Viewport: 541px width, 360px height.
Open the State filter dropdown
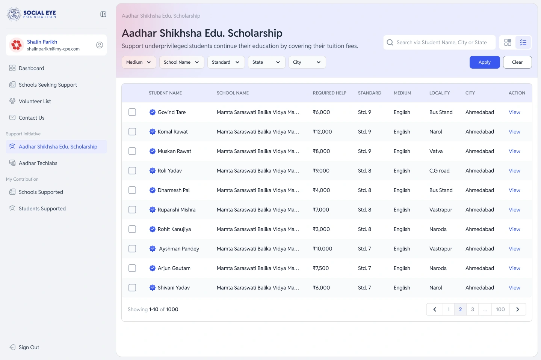pyautogui.click(x=267, y=62)
